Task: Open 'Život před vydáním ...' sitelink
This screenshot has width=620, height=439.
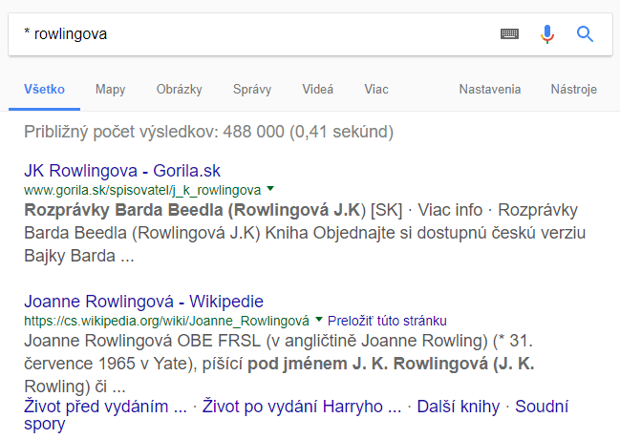Action: tap(106, 407)
